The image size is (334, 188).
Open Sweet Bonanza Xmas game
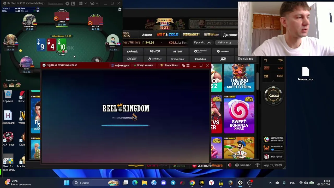click(x=239, y=114)
